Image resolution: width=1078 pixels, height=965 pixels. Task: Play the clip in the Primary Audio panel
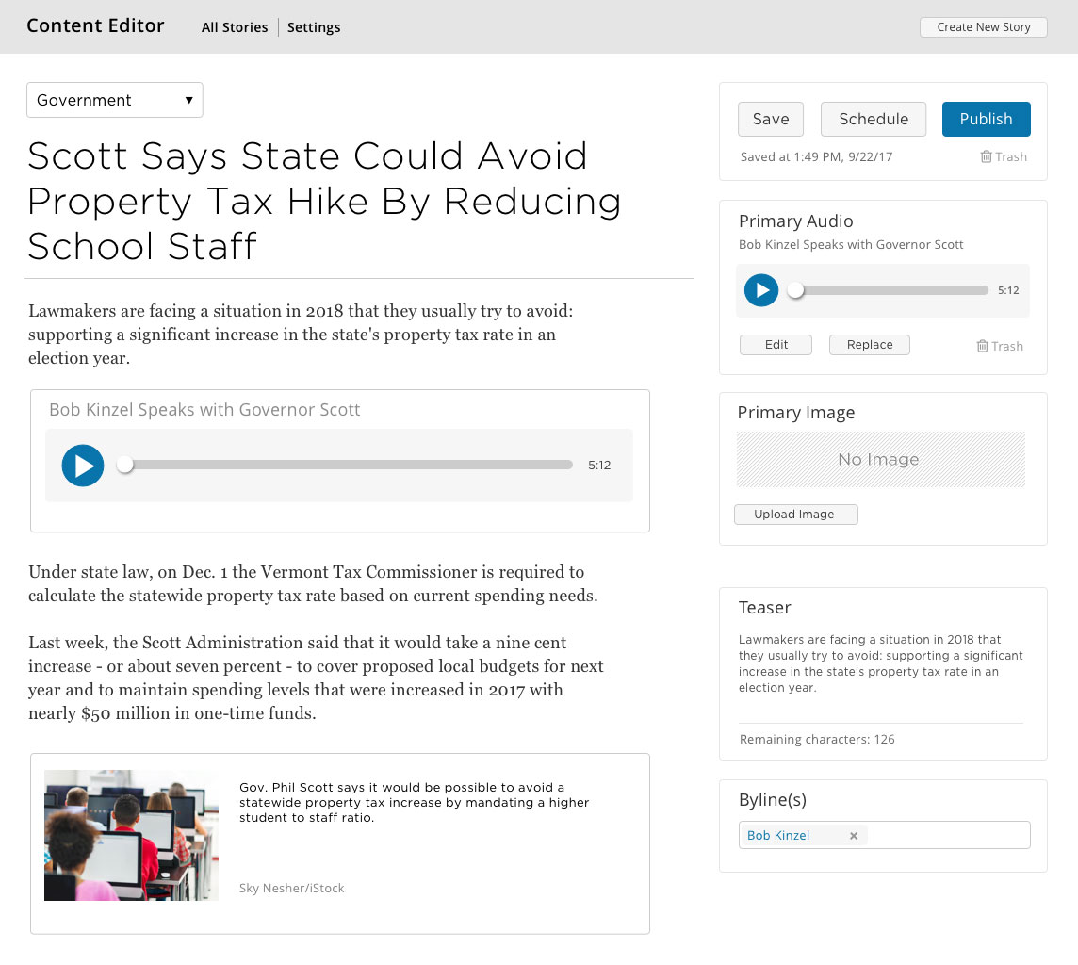click(761, 290)
